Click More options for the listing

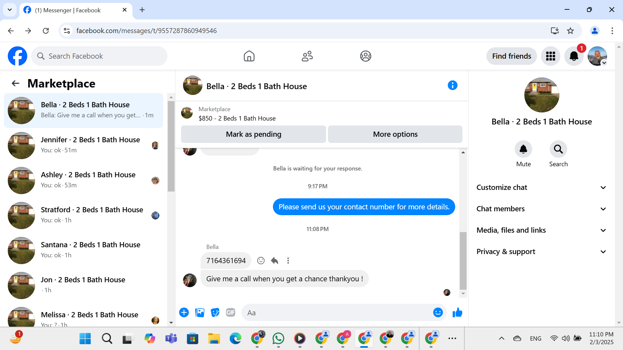395,134
